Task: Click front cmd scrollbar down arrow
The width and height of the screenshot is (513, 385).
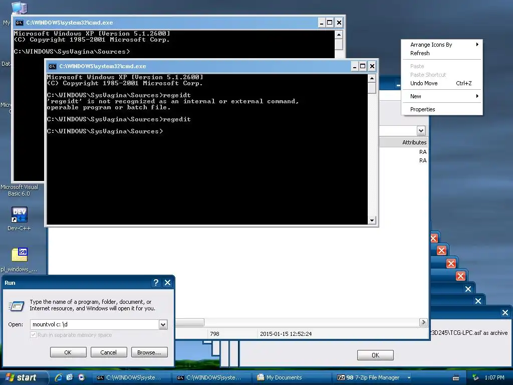Action: point(372,221)
